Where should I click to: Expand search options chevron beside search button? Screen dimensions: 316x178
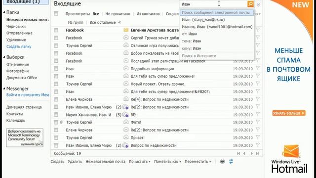[x=258, y=4]
